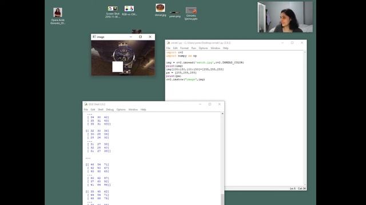Viewport: 366px width, 205px height.
Task: Click the Ln: 6 status bar entry
Action: coord(292,188)
